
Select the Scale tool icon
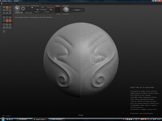tap(10, 7)
